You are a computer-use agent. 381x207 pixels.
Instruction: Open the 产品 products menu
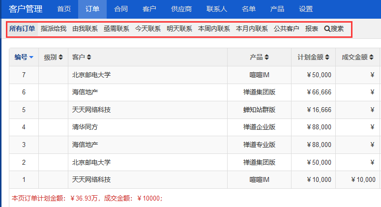[x=277, y=9]
